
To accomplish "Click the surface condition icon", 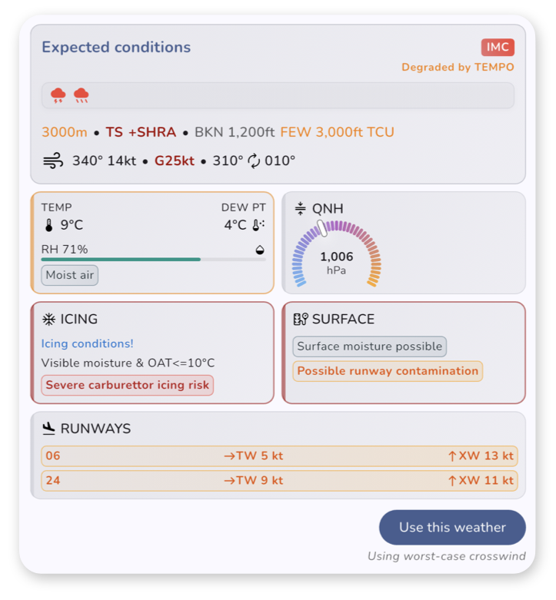I will point(301,319).
